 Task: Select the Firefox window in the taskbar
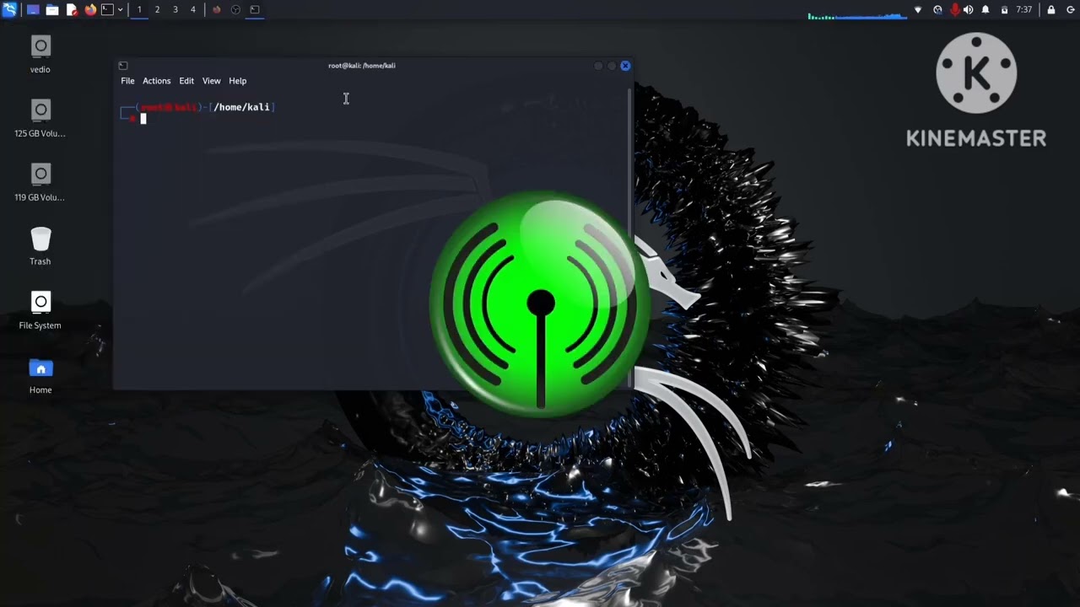click(217, 10)
